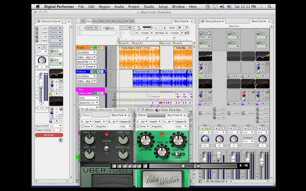Open the Insert B dropdown in right Effects window
306x191 pixels.
[x=155, y=121]
